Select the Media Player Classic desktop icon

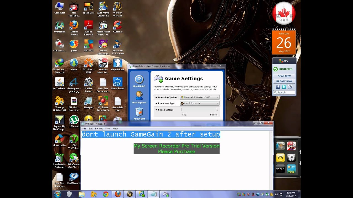[x=103, y=28]
